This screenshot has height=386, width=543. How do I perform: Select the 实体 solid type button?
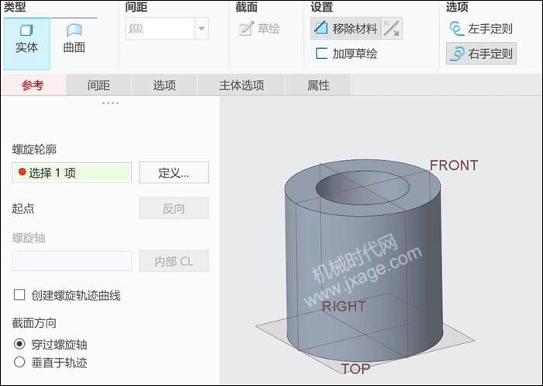click(x=26, y=43)
